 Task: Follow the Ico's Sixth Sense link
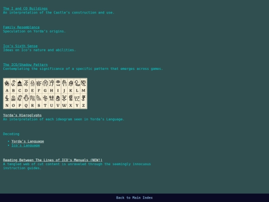pos(20,46)
